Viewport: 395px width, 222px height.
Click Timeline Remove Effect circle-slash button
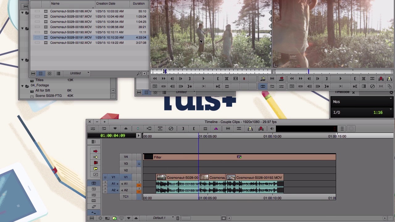pyautogui.click(x=171, y=129)
